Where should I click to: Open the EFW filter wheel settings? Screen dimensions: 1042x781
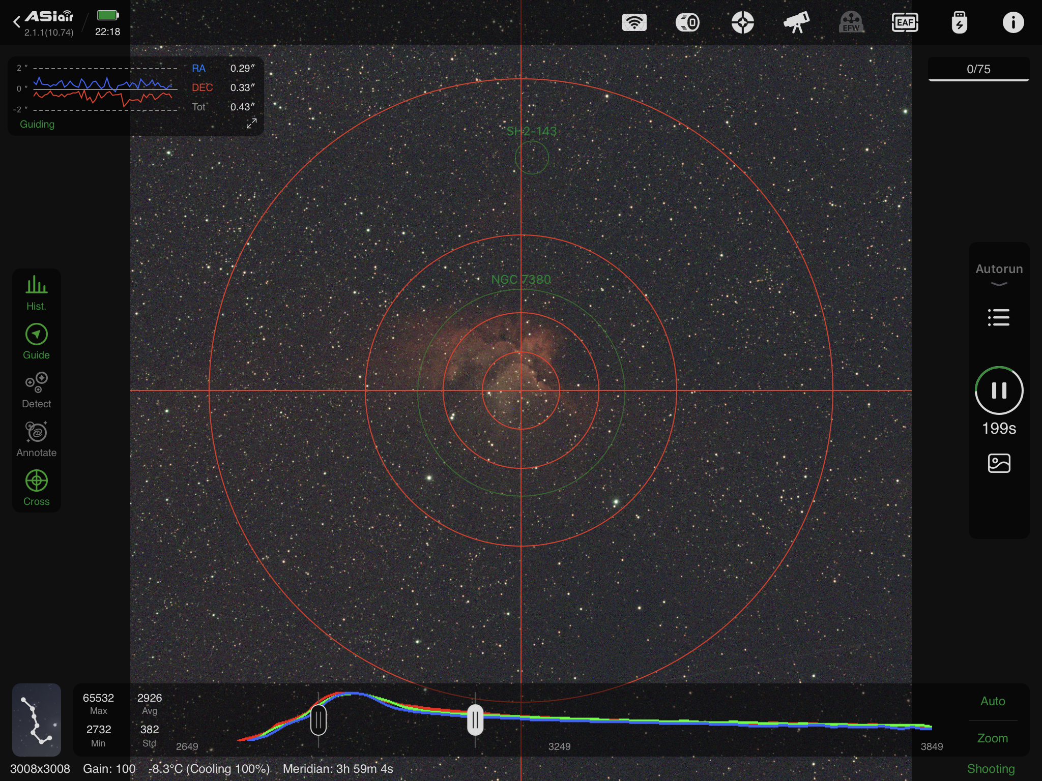[851, 23]
